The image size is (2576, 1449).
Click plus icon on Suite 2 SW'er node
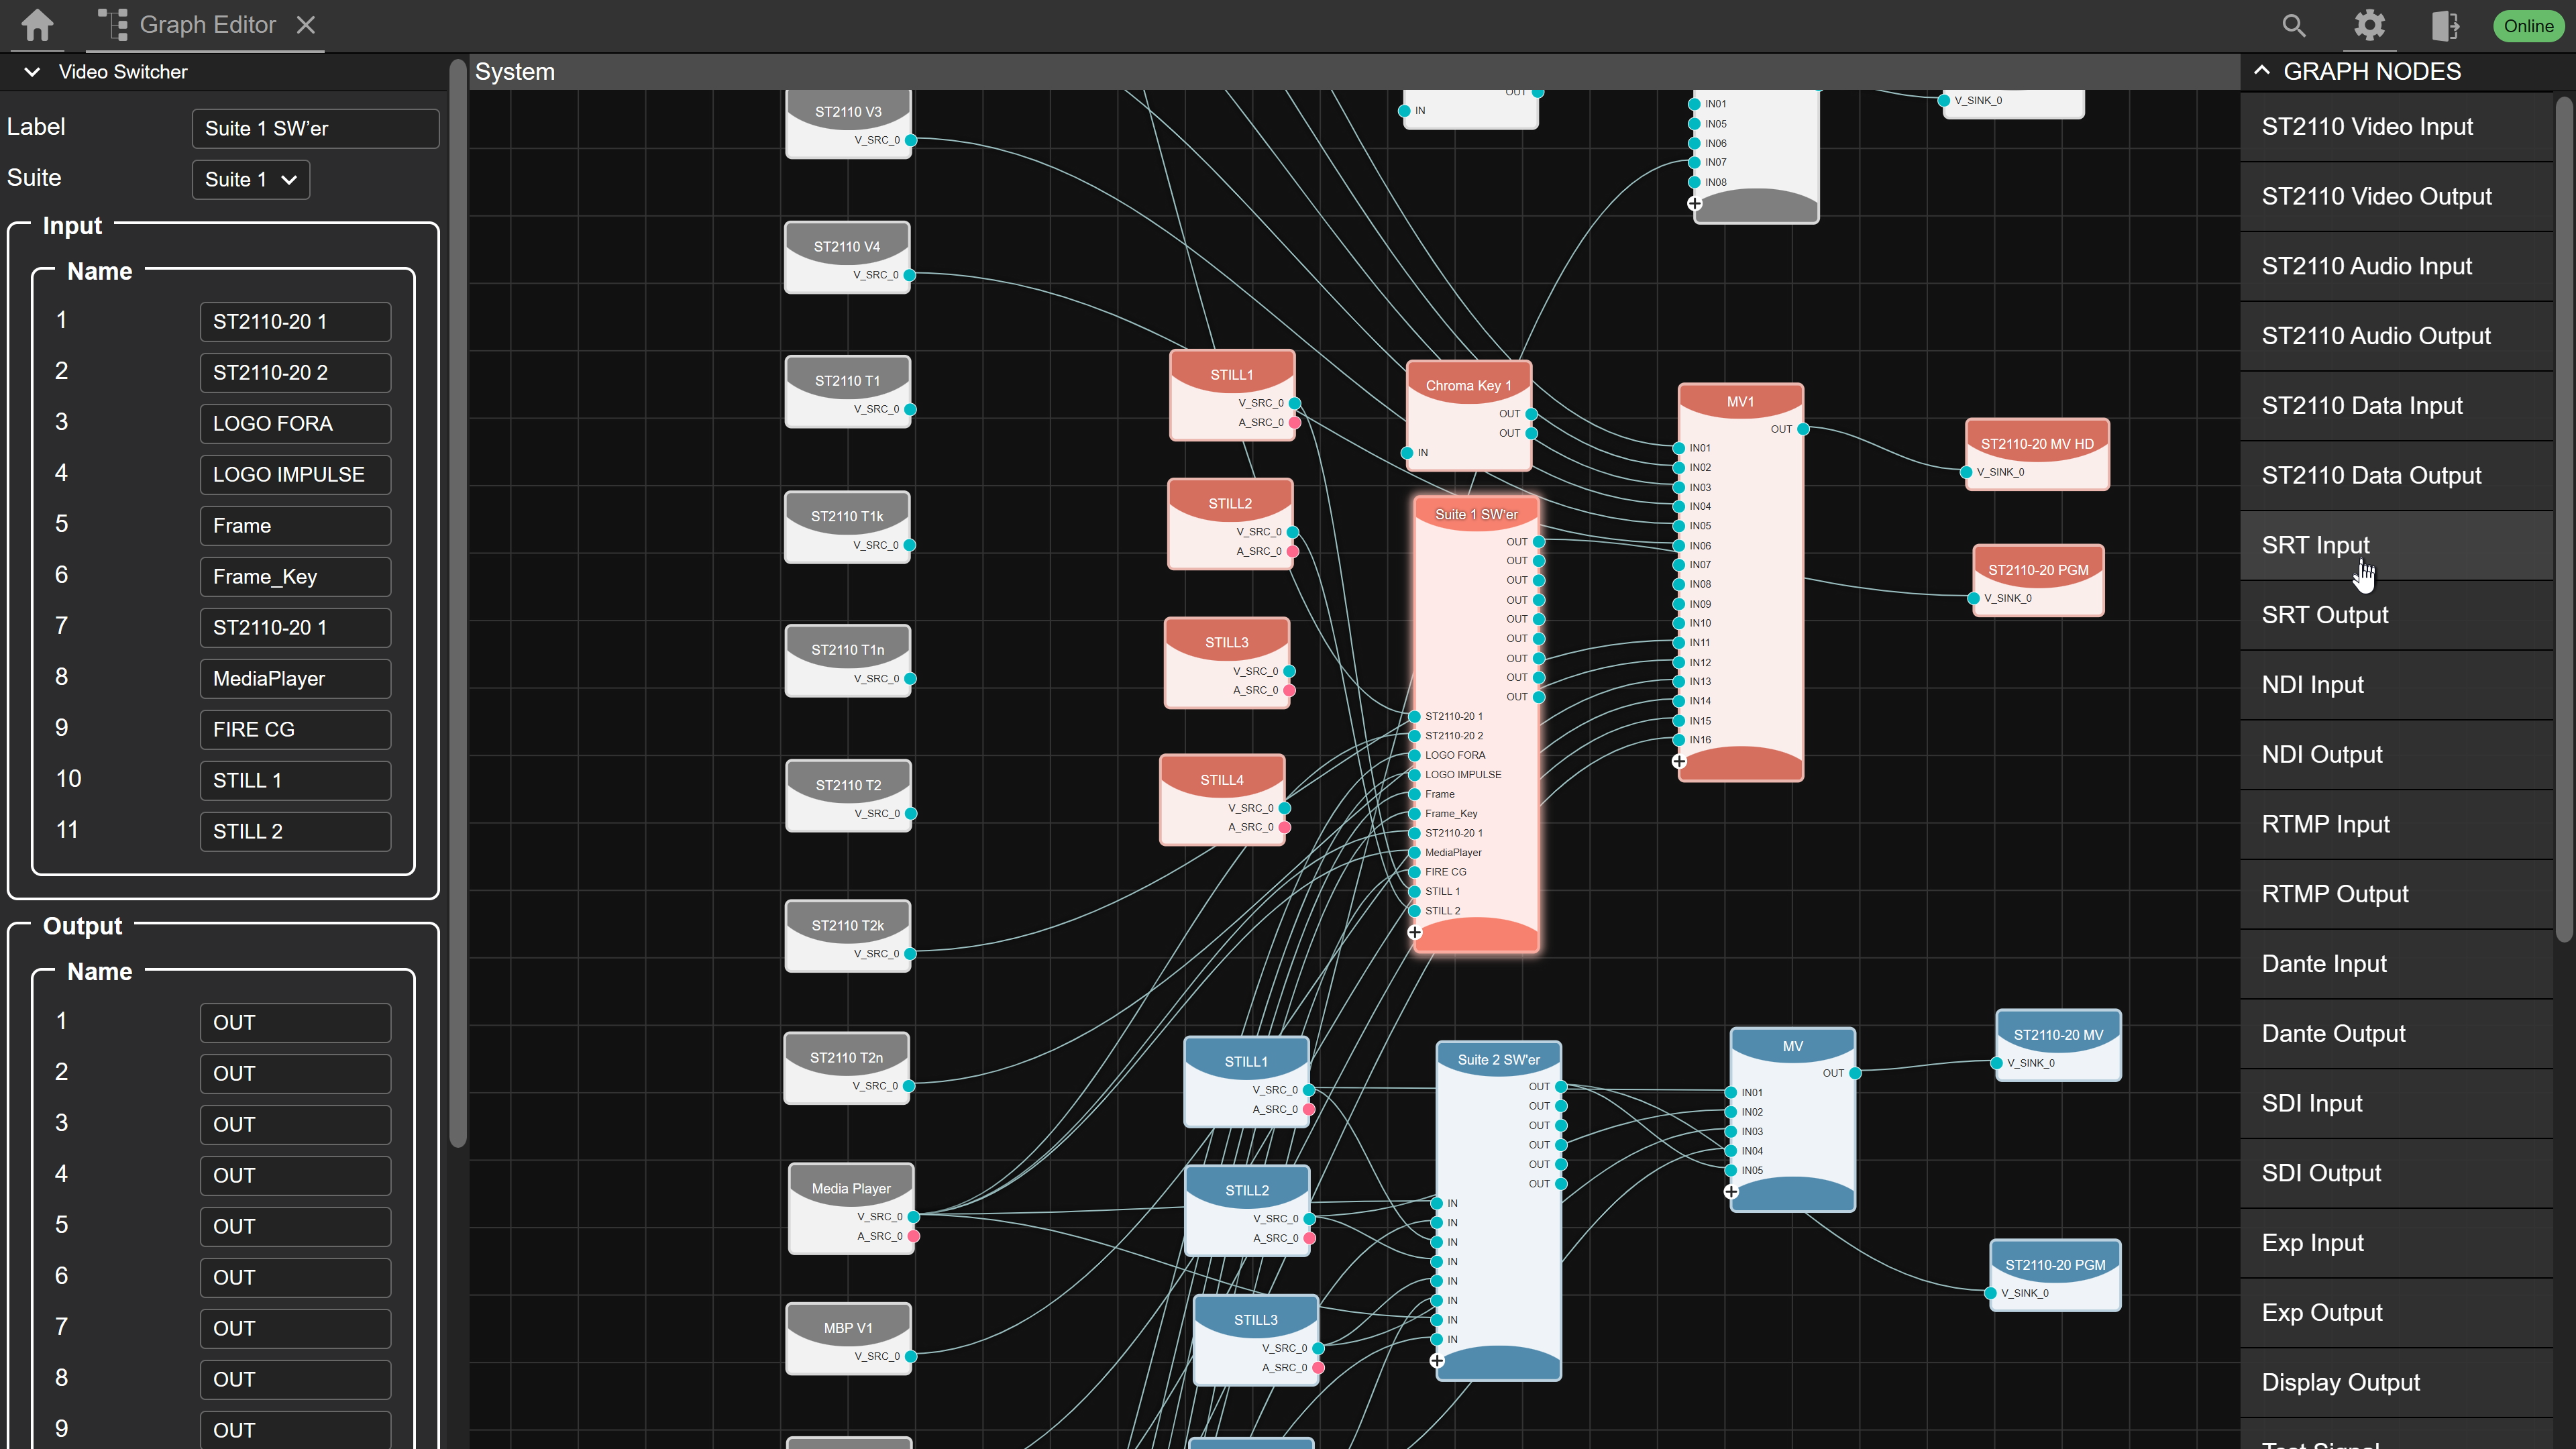click(x=1437, y=1360)
